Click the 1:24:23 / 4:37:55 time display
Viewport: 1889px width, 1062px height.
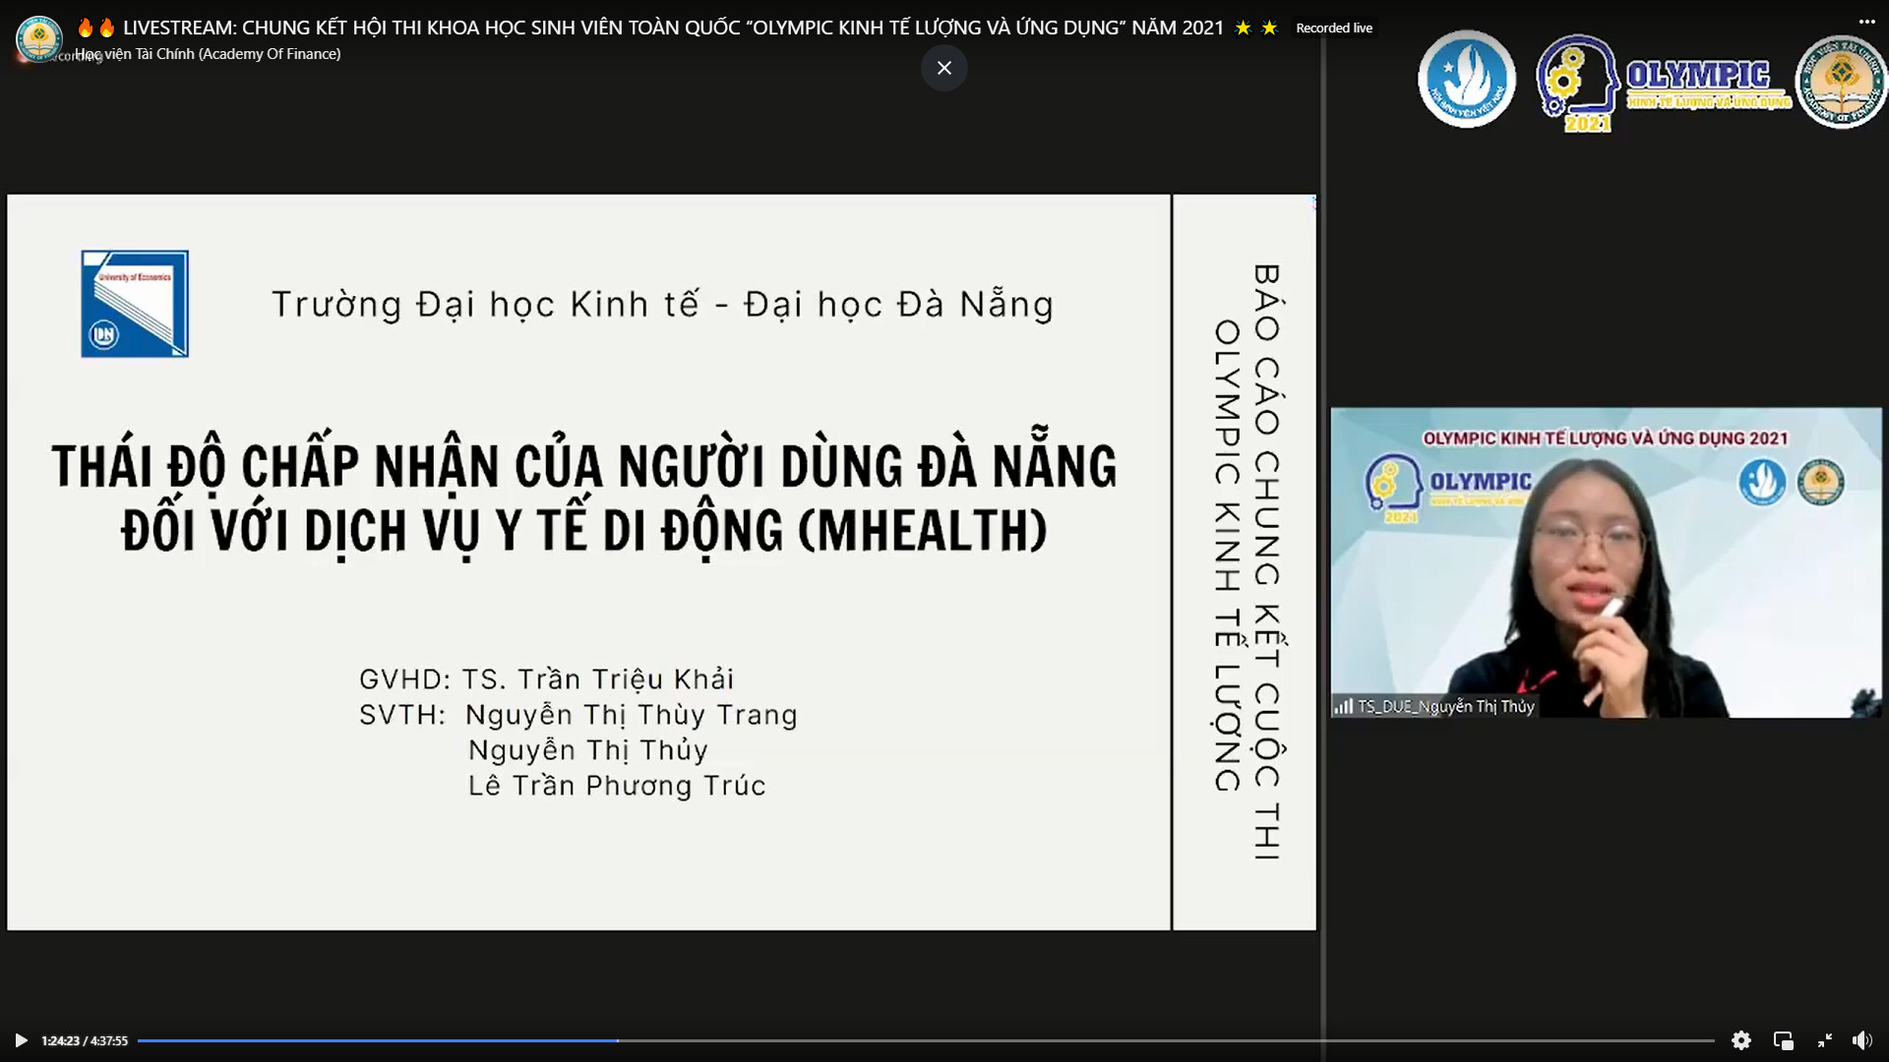click(x=85, y=1040)
